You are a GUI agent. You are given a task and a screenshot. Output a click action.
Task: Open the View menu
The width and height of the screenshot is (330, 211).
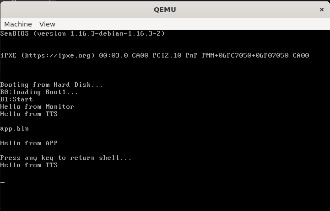[x=47, y=24]
